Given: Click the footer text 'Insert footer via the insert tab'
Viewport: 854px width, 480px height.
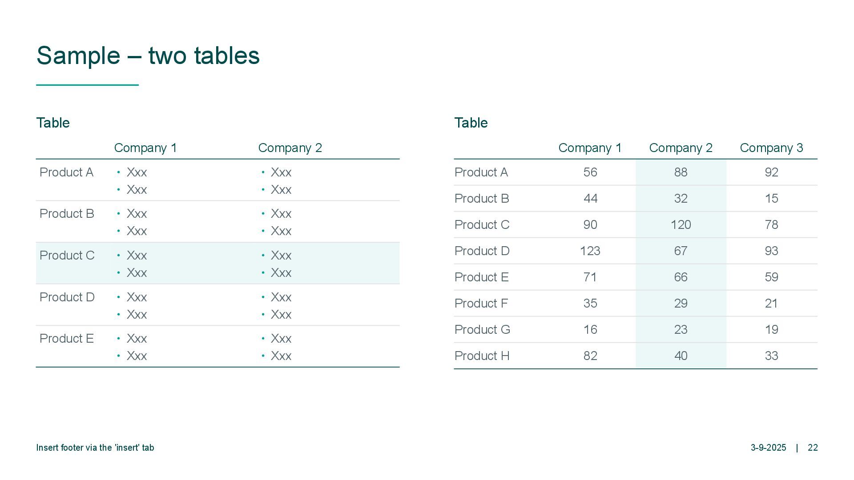Looking at the screenshot, I should 95,448.
